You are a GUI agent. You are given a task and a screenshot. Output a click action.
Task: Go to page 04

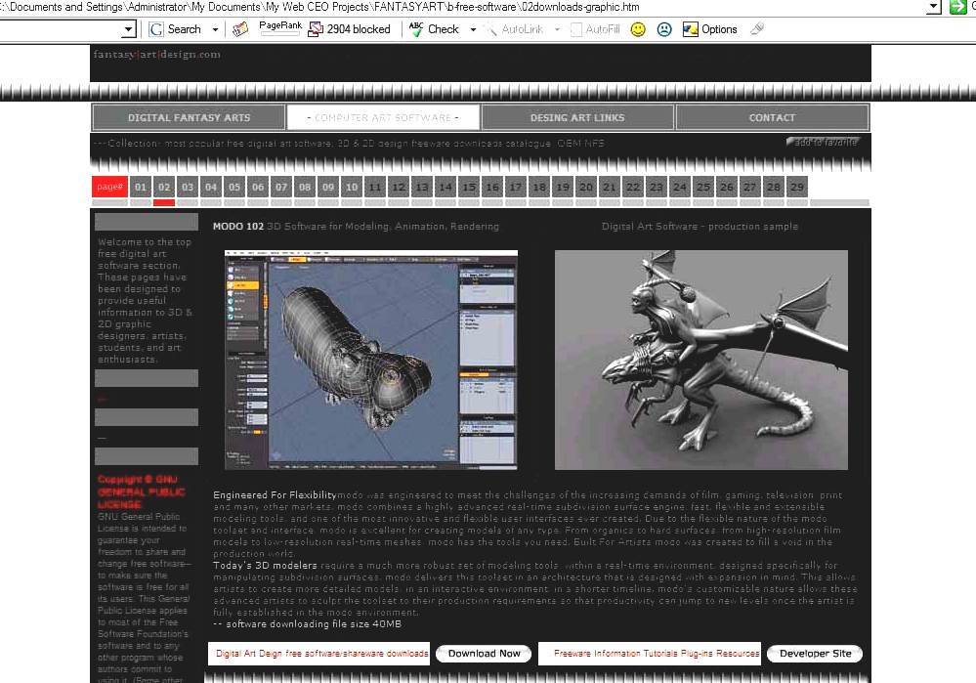coord(211,187)
